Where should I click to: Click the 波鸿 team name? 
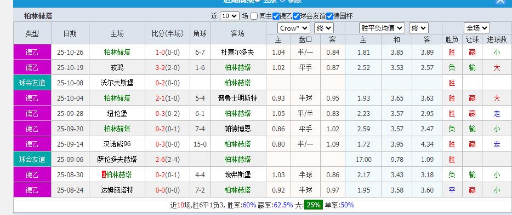pyautogui.click(x=117, y=67)
